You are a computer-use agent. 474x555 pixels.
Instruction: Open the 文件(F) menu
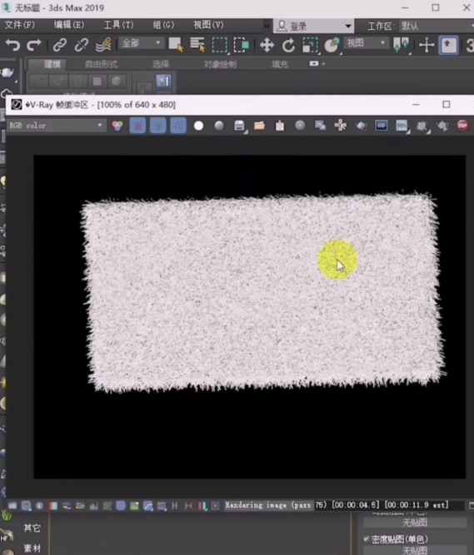pos(20,25)
